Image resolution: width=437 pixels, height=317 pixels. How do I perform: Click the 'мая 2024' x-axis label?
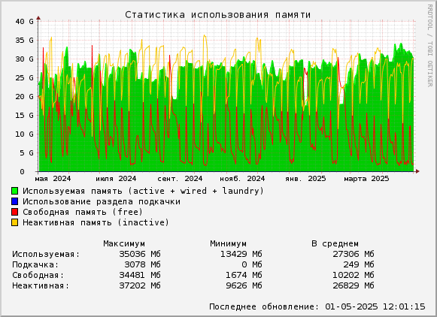53,179
